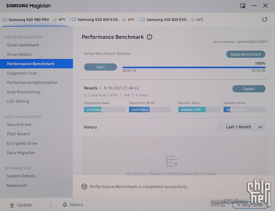The height and width of the screenshot is (211, 275).
Task: Click the Samsung SSD 980 PRO drive icon
Action: (x=5, y=20)
